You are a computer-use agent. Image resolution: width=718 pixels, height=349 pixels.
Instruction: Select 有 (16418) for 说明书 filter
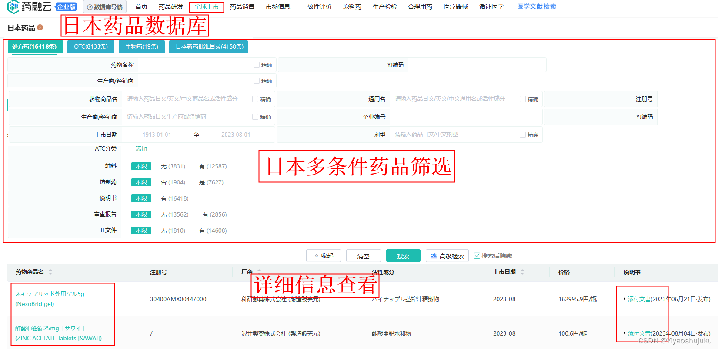click(175, 198)
